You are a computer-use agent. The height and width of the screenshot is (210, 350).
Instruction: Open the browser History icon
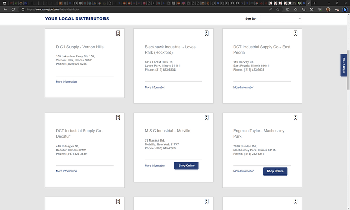click(311, 9)
